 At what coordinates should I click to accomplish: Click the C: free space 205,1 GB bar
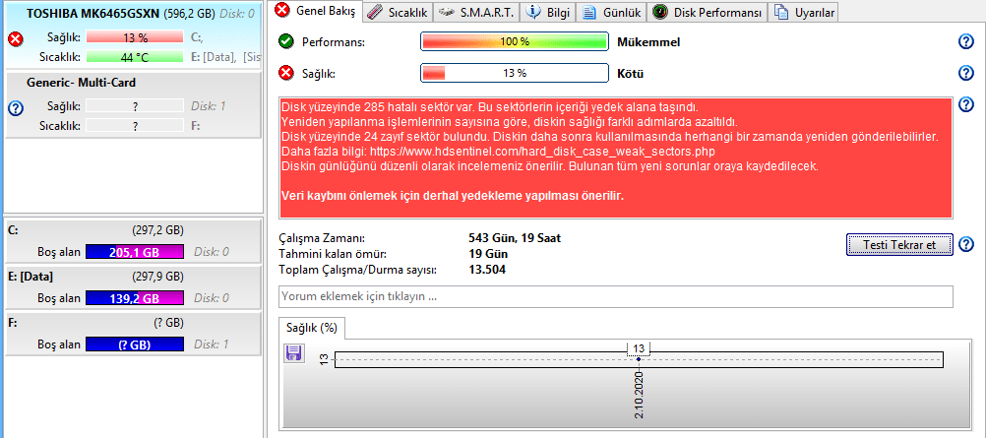click(135, 252)
